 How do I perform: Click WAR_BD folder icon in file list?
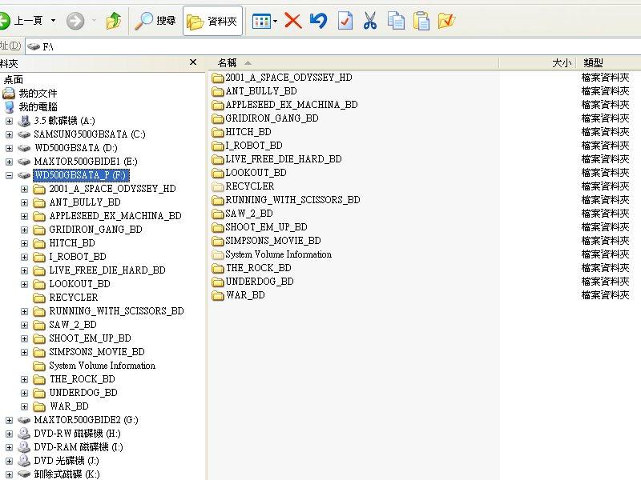point(218,295)
